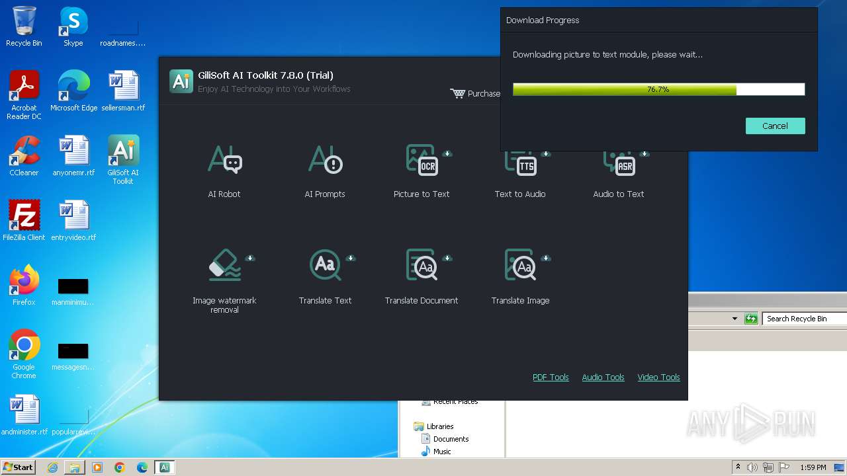Screen dimensions: 847x476
Task: Open the AI Robot tool
Action: (224, 171)
